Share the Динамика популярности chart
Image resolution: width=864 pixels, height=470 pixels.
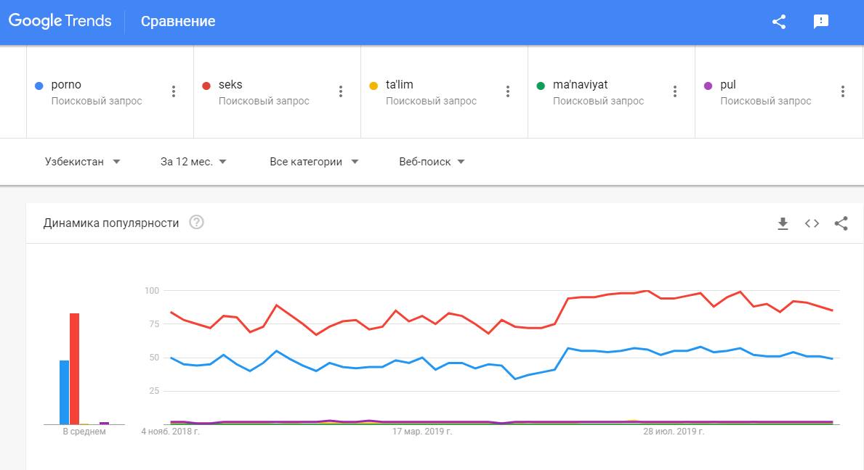(841, 223)
